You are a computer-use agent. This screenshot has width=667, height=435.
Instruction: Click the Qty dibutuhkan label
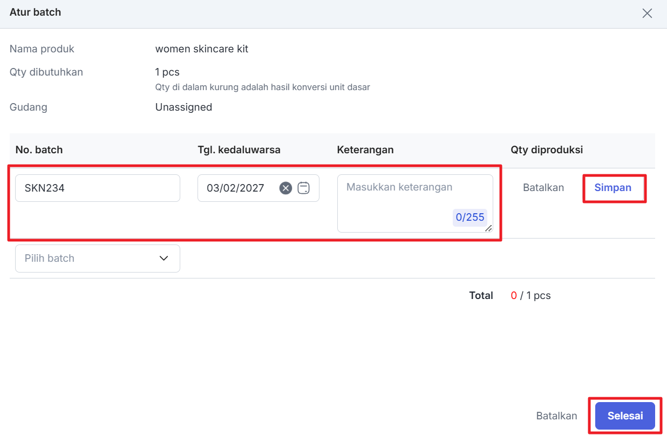46,72
